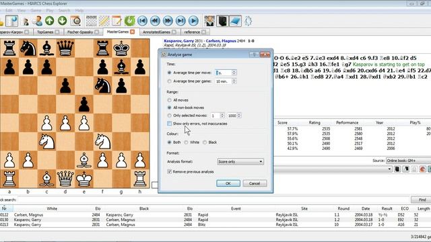Click the player portrait toolbar icon
This screenshot has height=242, width=431.
coord(209,21)
